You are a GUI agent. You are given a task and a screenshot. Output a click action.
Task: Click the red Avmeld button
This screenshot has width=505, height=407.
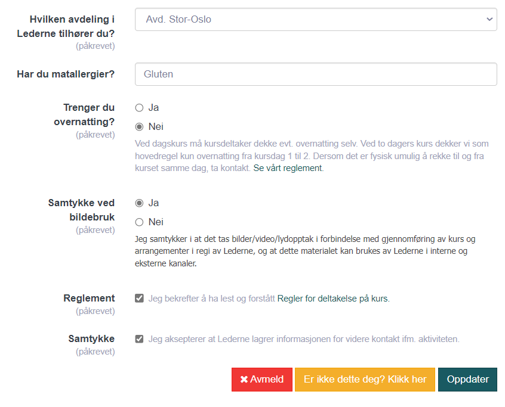pos(262,380)
